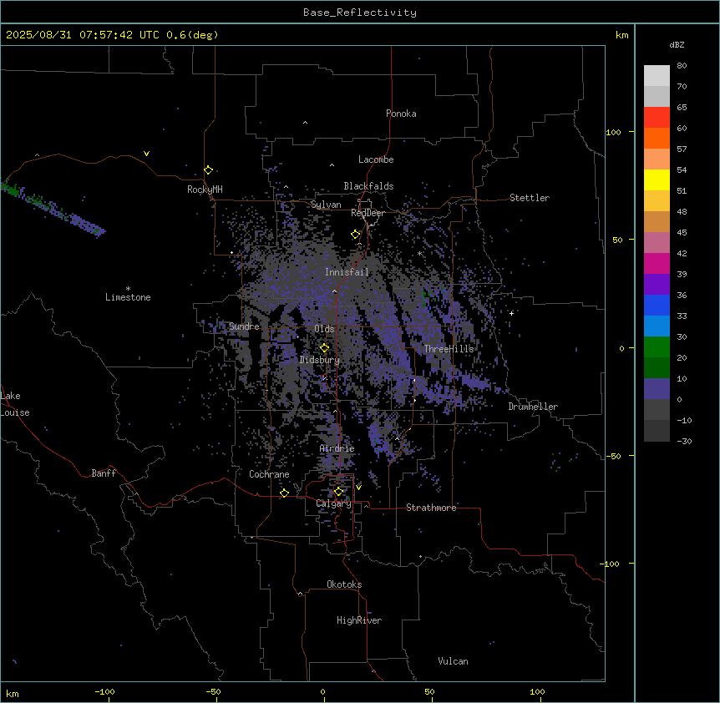Click the Sylvan label

pos(326,205)
